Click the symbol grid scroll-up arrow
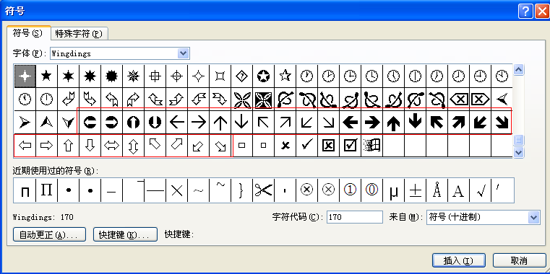The height and width of the screenshot is (274, 550). point(518,70)
